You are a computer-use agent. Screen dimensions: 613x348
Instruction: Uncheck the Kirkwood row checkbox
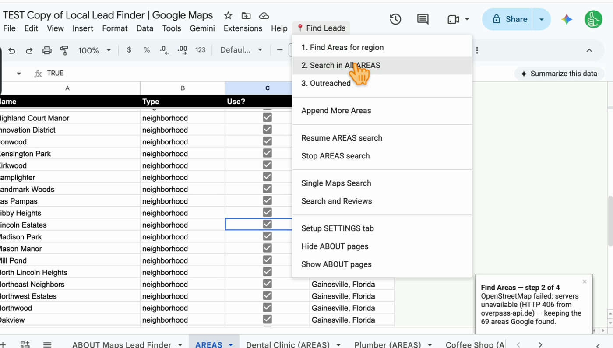pos(267,165)
